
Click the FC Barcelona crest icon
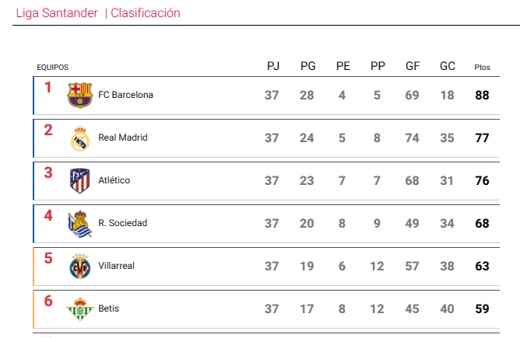pyautogui.click(x=80, y=96)
